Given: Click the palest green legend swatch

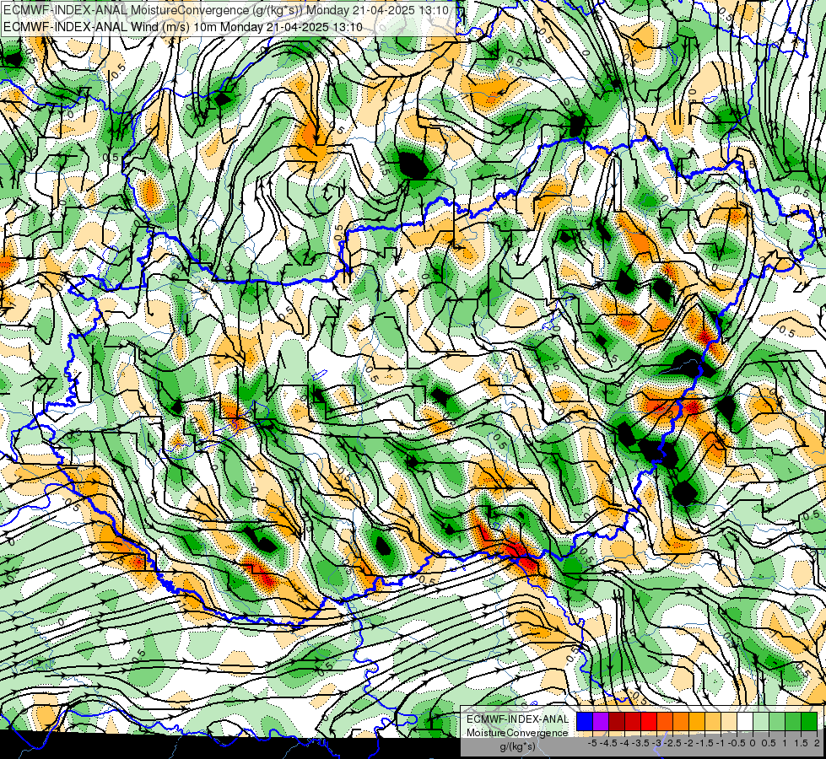Looking at the screenshot, I should [761, 721].
